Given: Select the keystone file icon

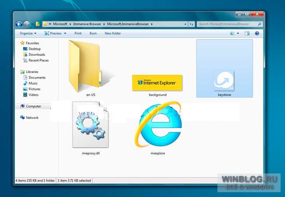Looking at the screenshot, I should (x=224, y=81).
